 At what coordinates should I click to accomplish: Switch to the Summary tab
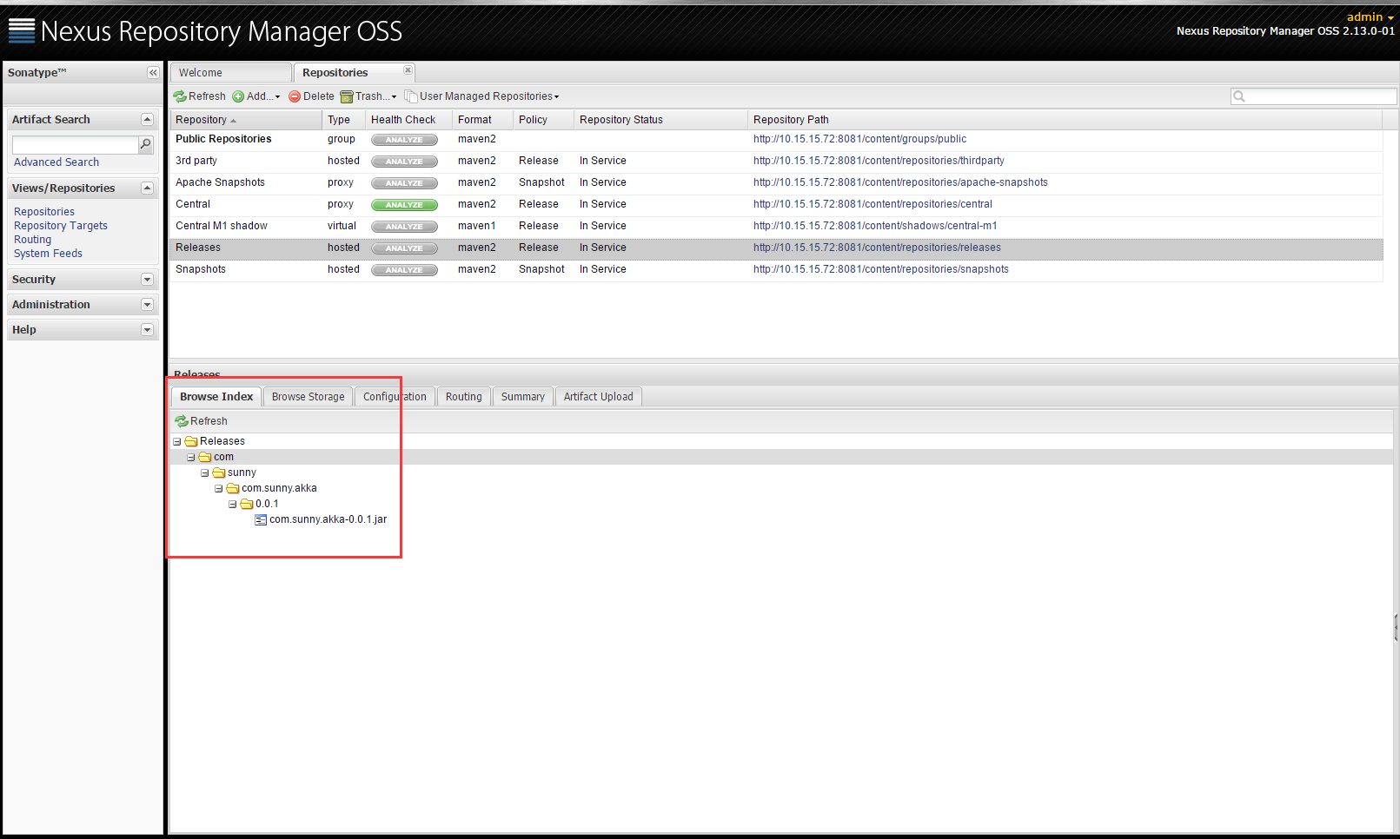pyautogui.click(x=522, y=397)
